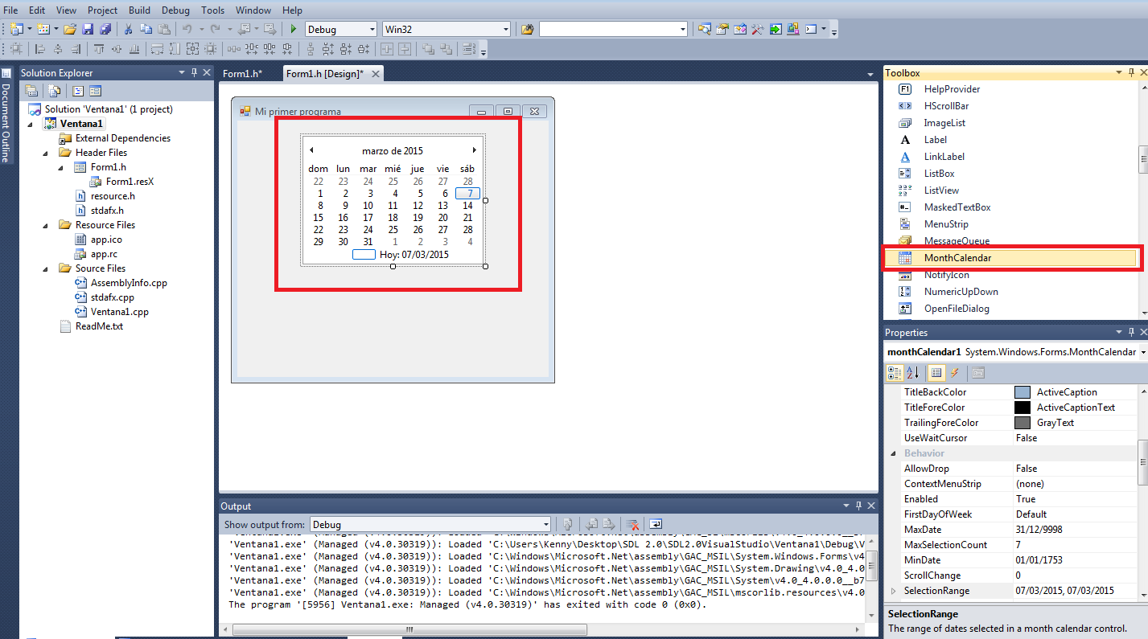
Task: Select the NumericUpDown toolbox item
Action: click(x=961, y=292)
